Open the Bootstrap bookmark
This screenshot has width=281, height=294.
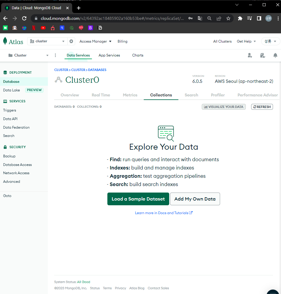tap(91, 28)
